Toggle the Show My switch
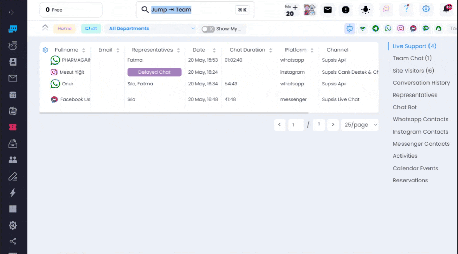 [x=208, y=29]
